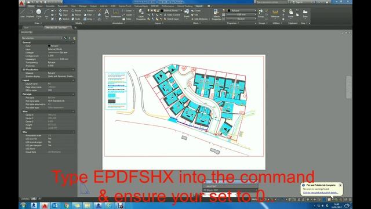Click the Stretch tool

pos(64,19)
